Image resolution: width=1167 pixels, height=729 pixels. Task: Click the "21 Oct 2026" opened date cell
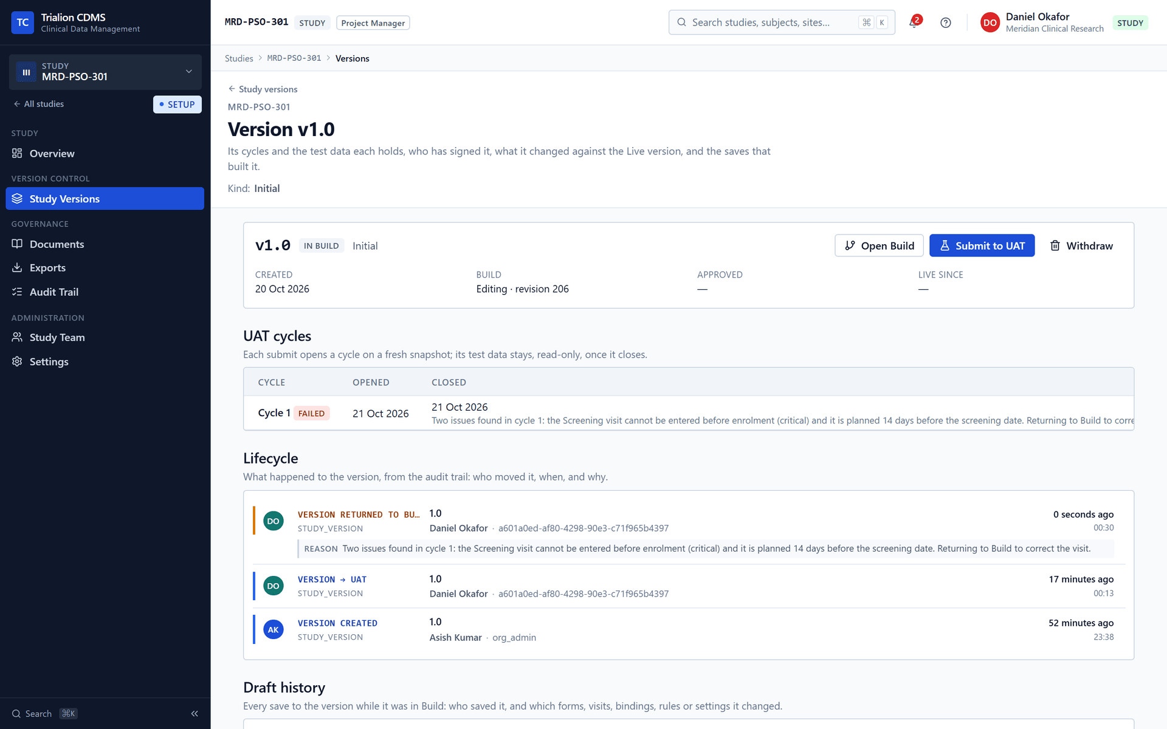[380, 413]
